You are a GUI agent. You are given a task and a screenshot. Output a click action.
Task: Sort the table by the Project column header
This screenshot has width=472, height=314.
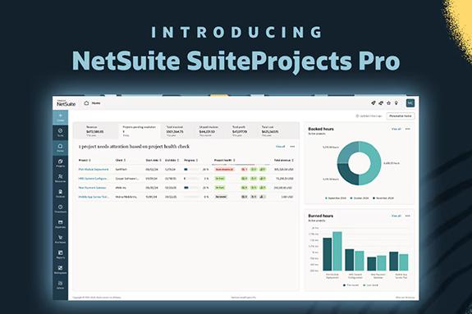(85, 161)
